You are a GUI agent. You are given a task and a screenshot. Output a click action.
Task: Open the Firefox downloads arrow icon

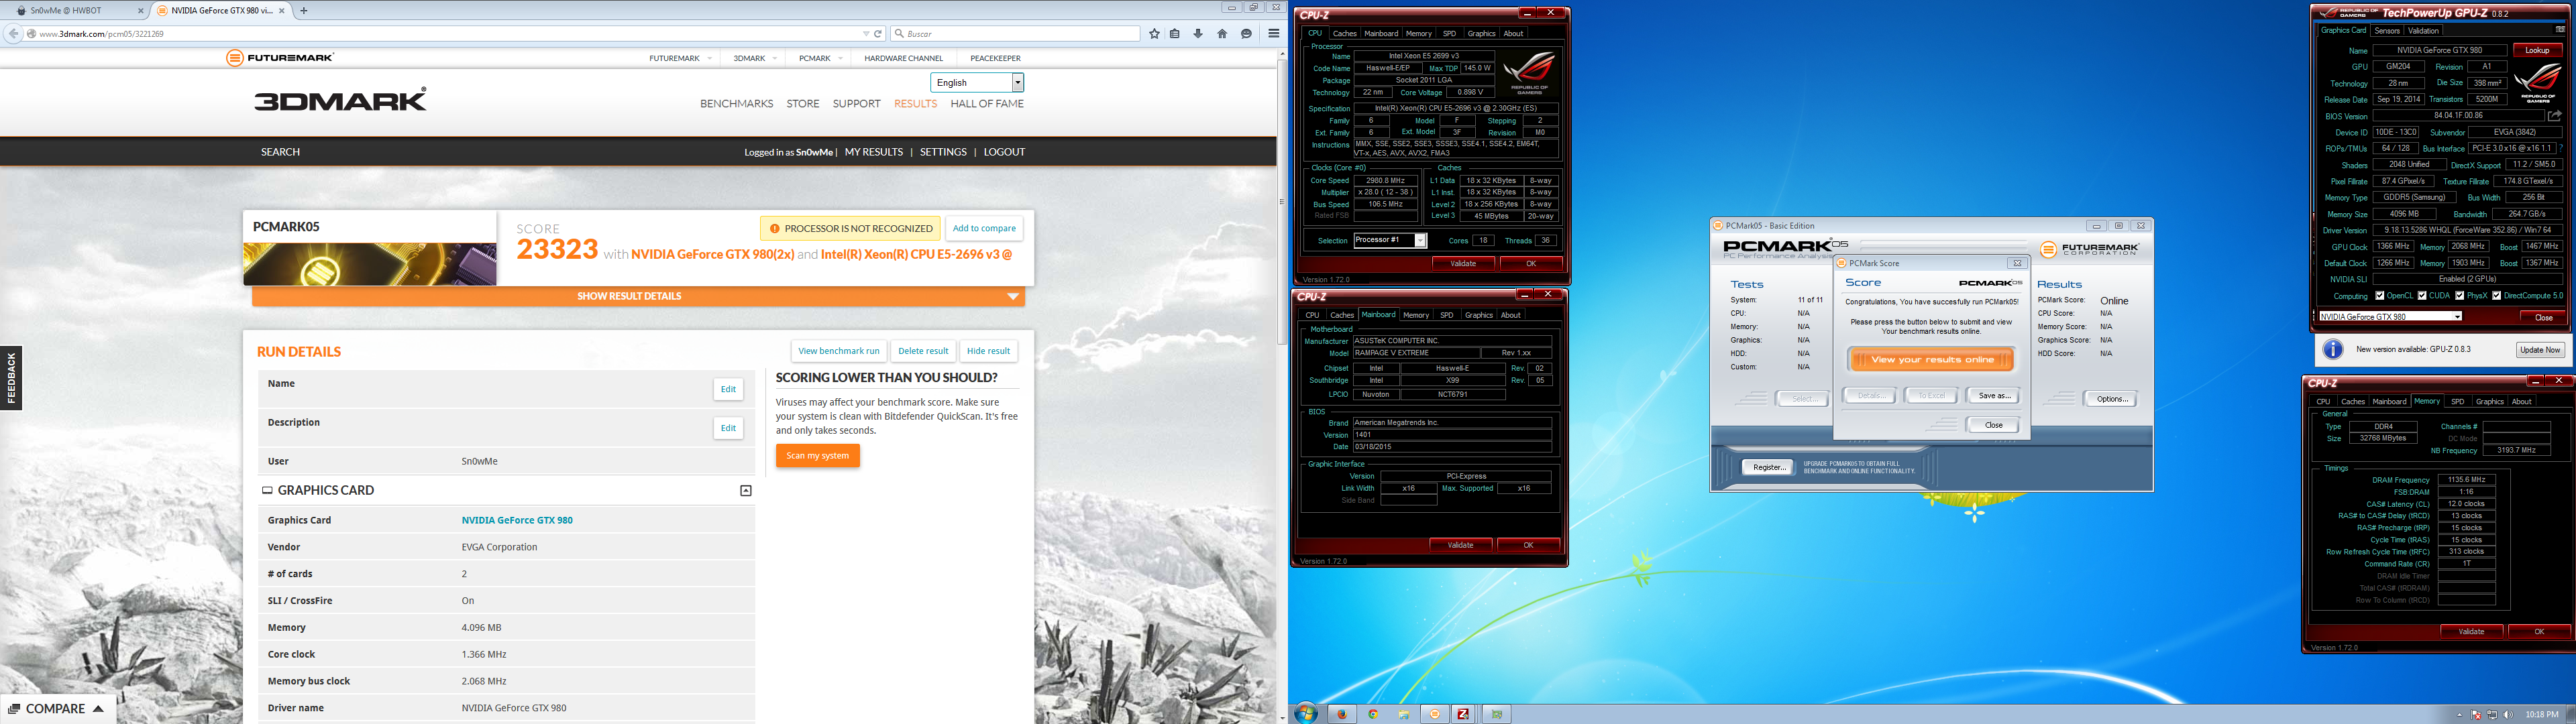pyautogui.click(x=1198, y=34)
